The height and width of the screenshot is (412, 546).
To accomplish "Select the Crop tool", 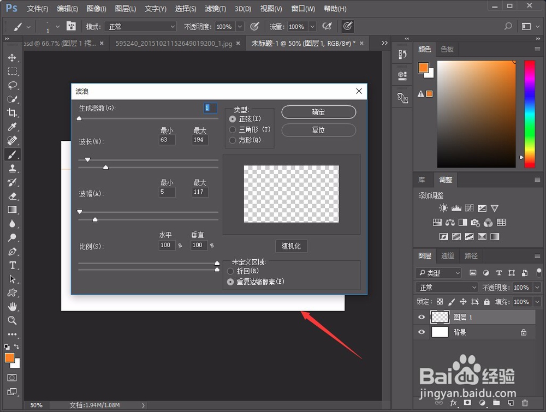I will pos(12,113).
